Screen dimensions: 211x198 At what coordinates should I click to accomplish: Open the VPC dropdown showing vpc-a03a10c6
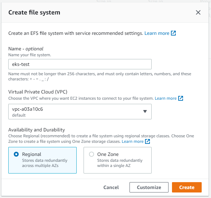click(x=80, y=111)
